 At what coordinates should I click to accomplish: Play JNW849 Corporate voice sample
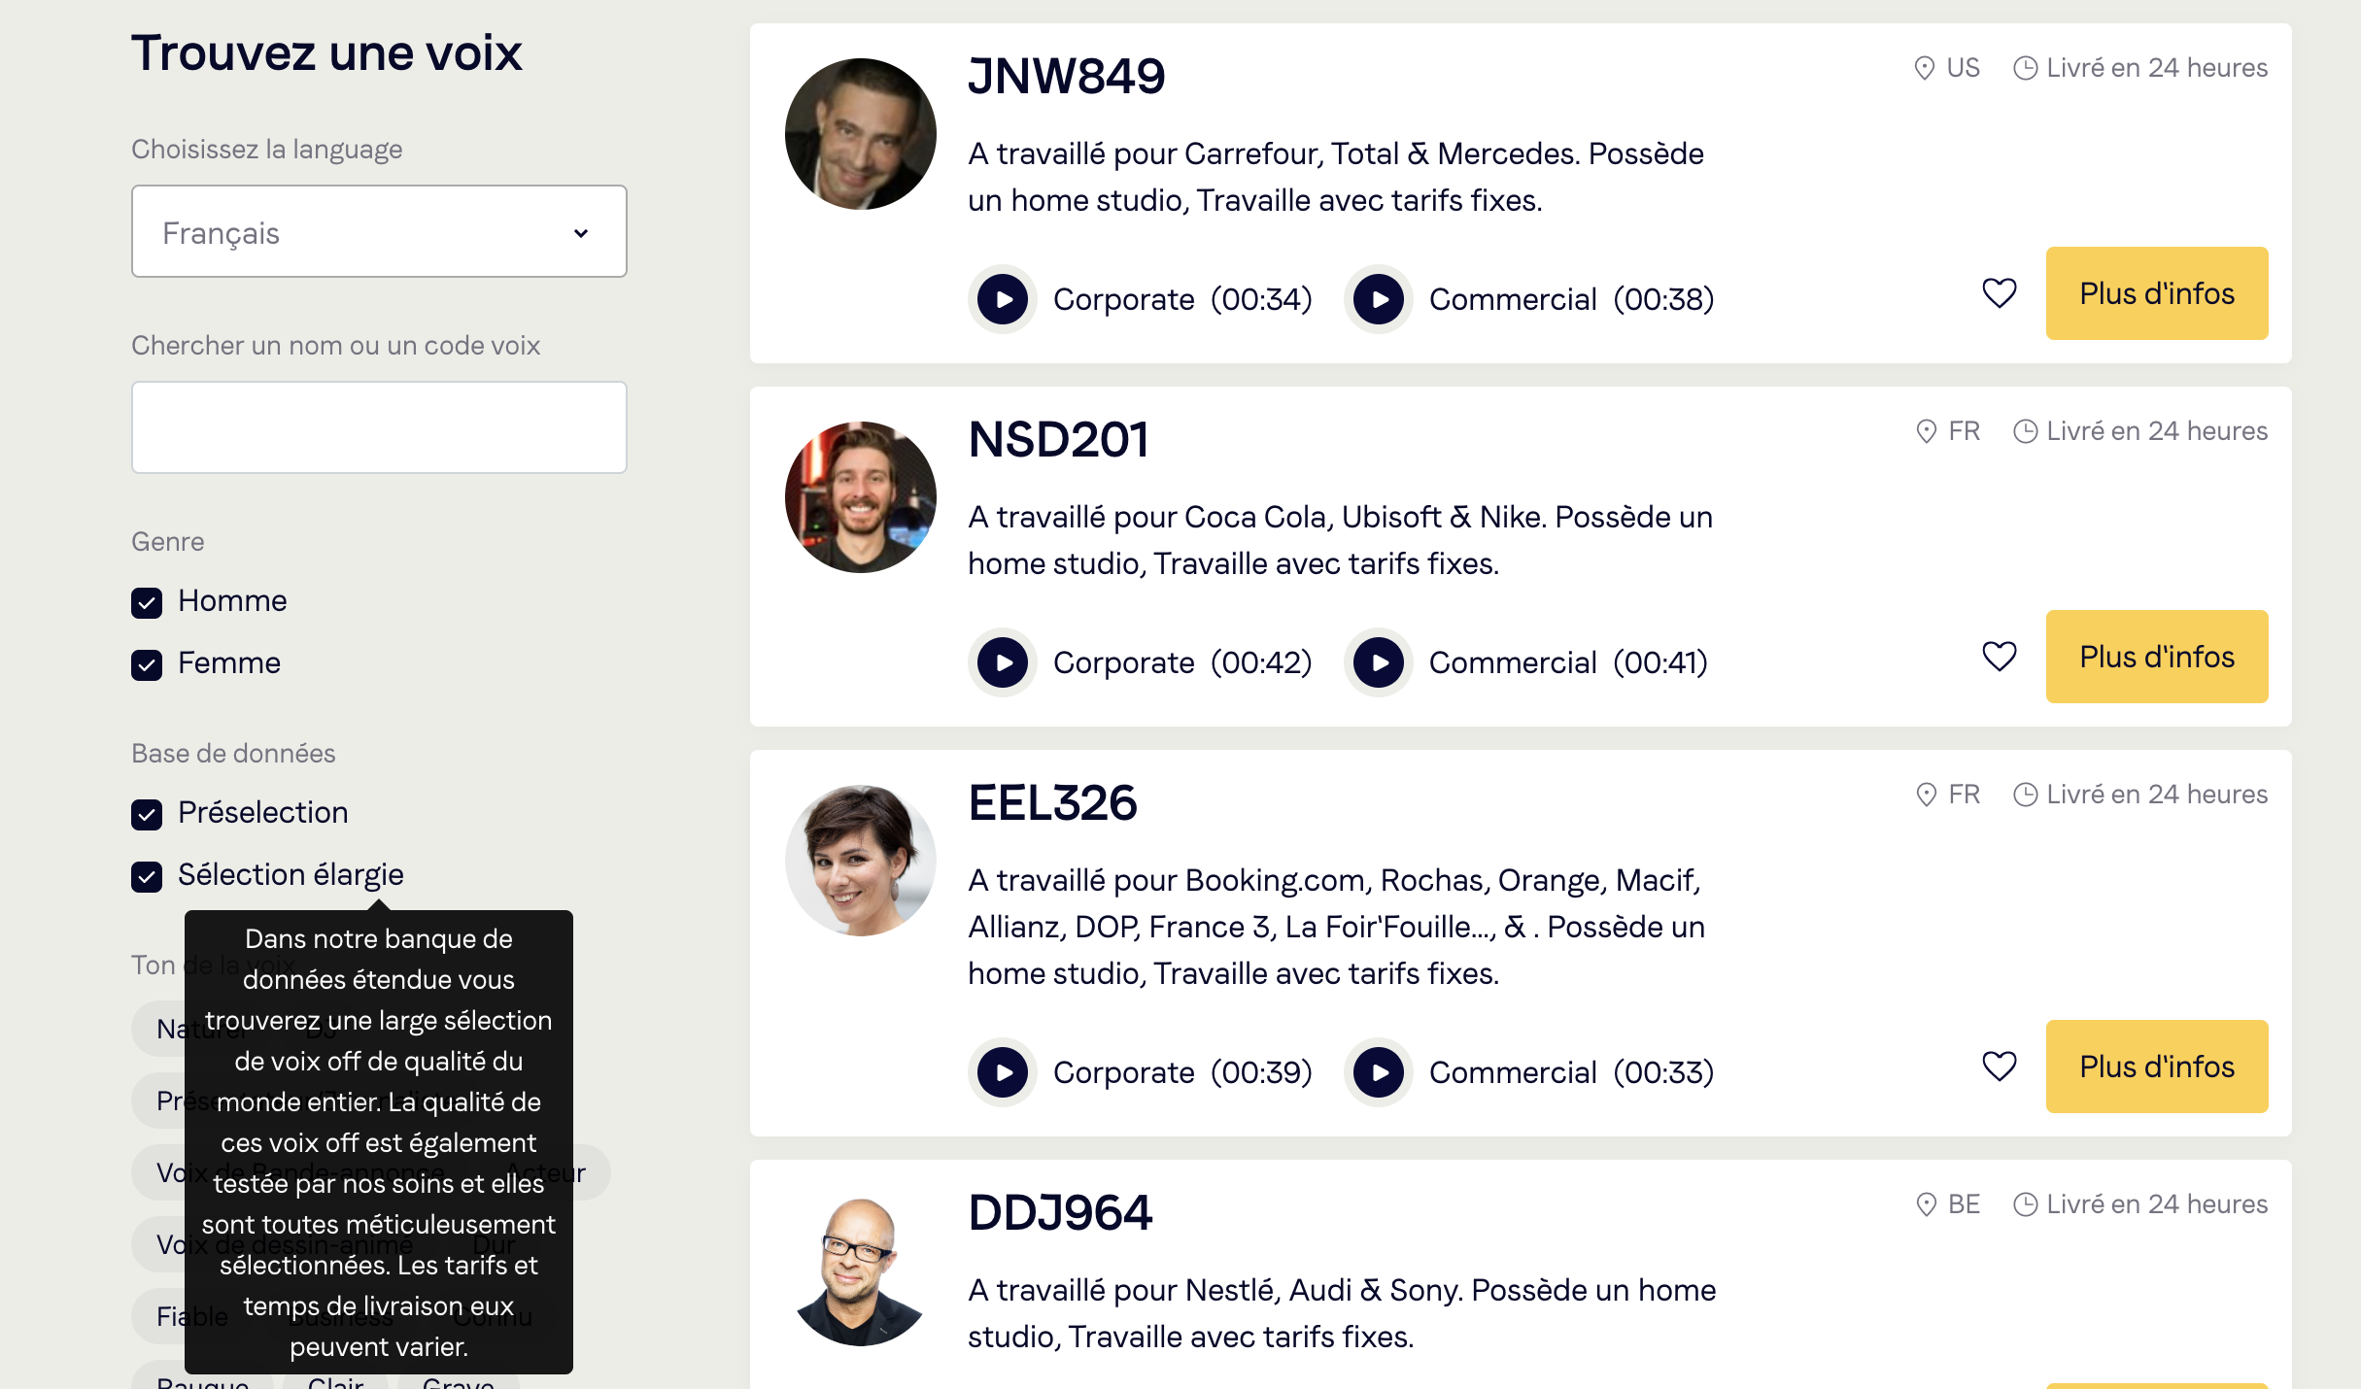coord(1003,299)
